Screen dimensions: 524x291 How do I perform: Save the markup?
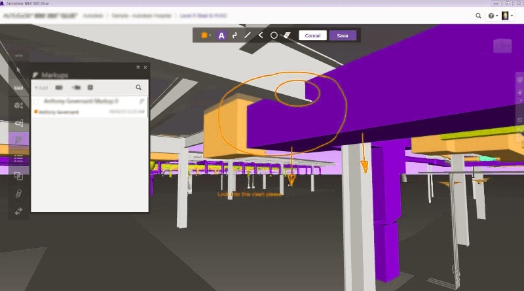343,35
